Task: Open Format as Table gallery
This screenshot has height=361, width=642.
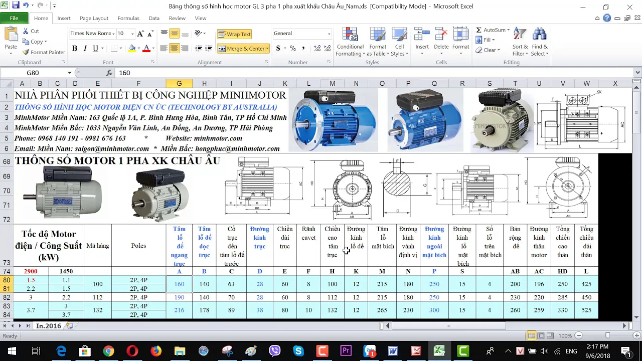Action: [378, 42]
